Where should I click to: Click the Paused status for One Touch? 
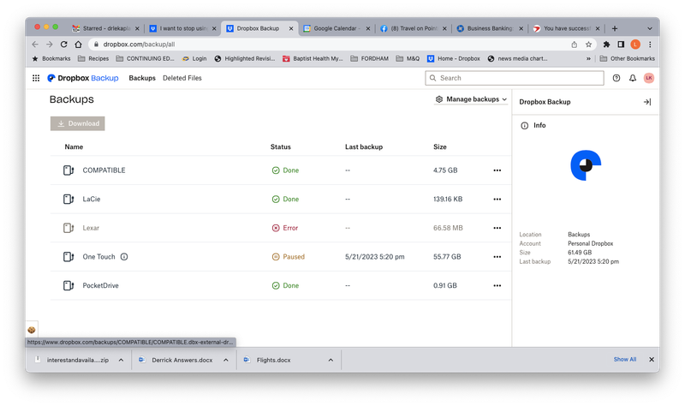289,257
